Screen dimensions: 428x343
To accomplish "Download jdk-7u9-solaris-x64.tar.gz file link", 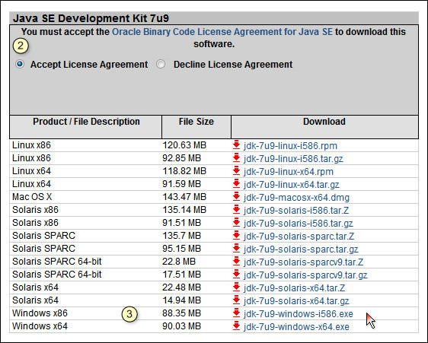I will tap(296, 300).
